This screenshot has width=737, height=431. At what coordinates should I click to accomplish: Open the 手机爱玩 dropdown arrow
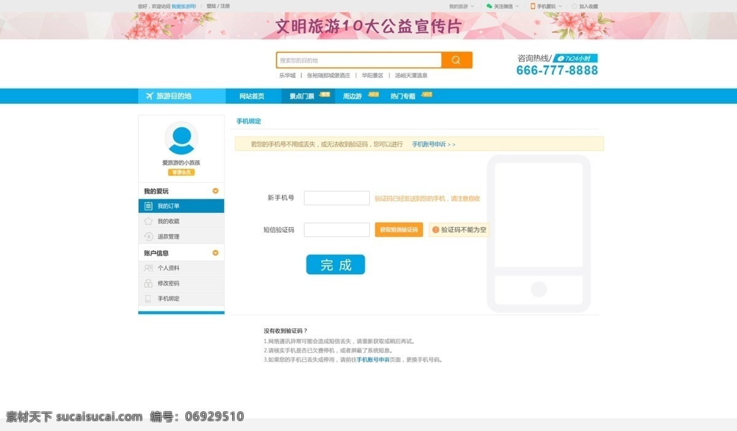(560, 6)
